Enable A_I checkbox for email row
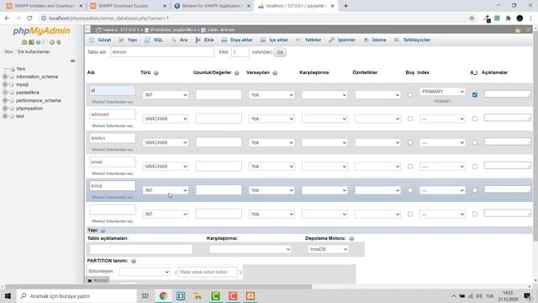The width and height of the screenshot is (538, 303). [x=474, y=167]
